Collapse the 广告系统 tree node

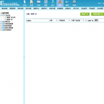tap(1, 15)
